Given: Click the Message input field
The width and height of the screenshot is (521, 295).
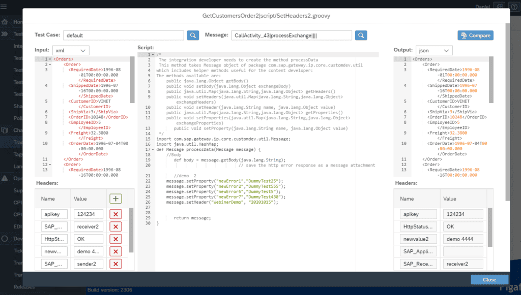Looking at the screenshot, I should pyautogui.click(x=292, y=36).
